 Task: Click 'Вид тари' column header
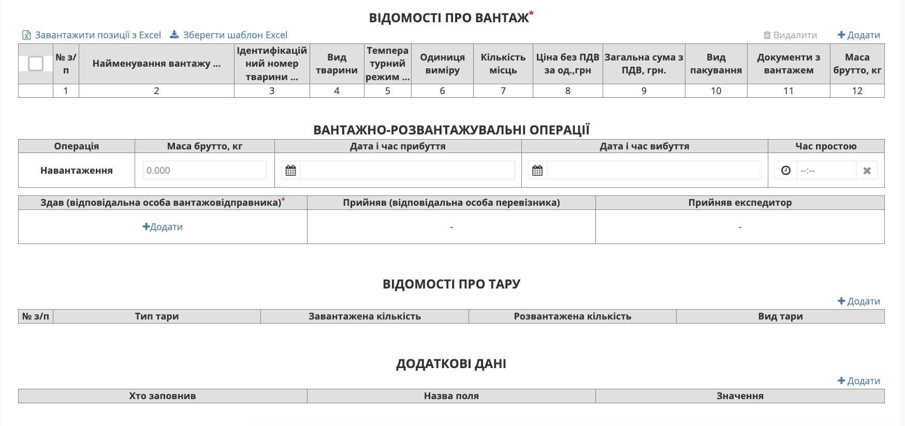(780, 316)
